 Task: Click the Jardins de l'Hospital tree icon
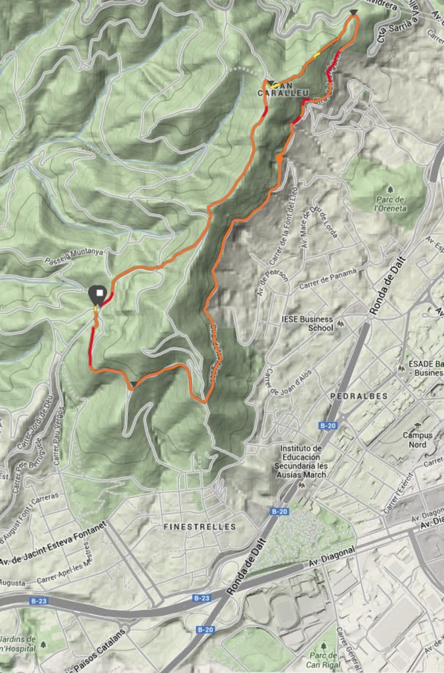pos(43,644)
